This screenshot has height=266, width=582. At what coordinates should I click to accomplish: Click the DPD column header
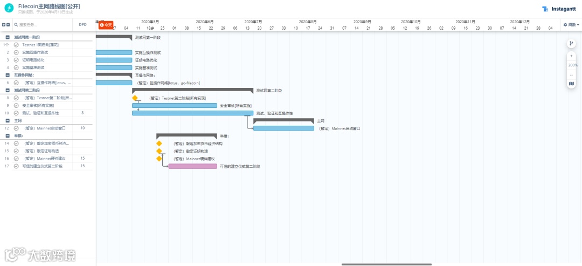(x=82, y=25)
